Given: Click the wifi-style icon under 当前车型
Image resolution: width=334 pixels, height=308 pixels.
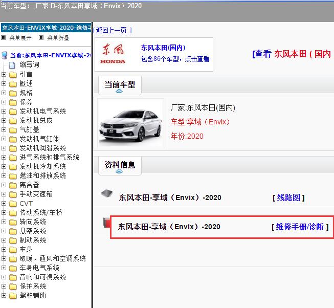Looking at the screenshot, I should [119, 91].
